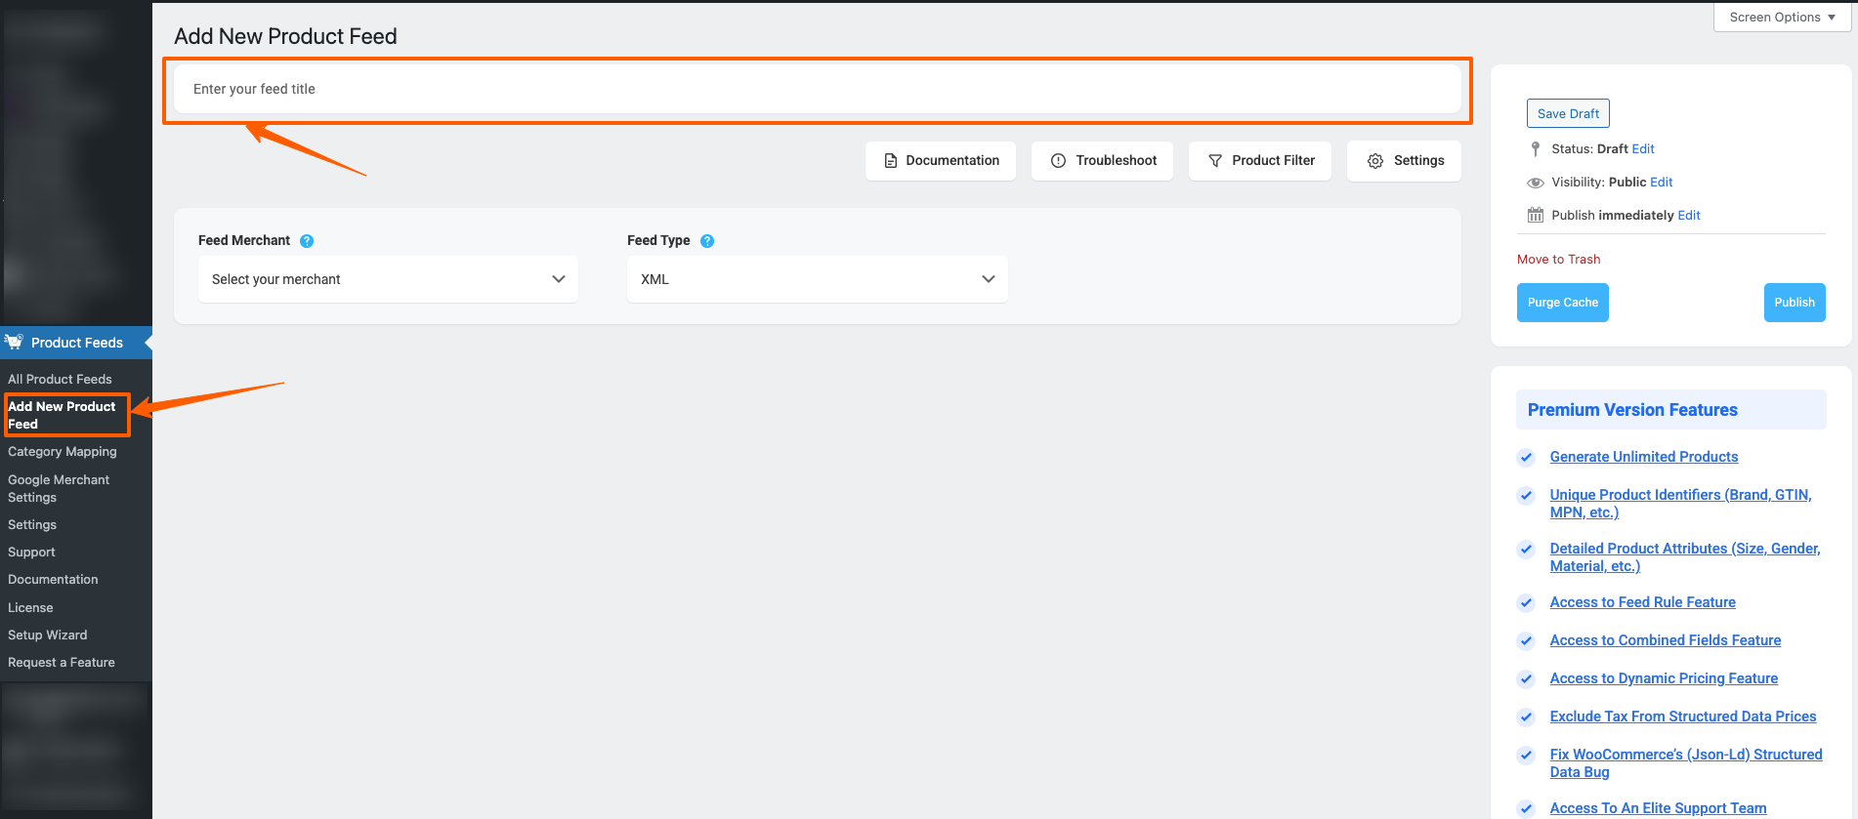This screenshot has width=1858, height=819.
Task: Go to All Product Feeds menu item
Action: click(x=60, y=379)
